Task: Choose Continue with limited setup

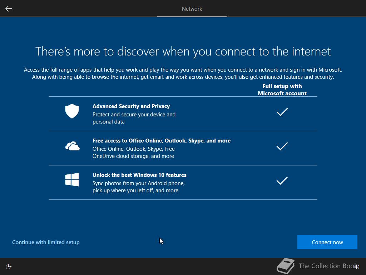Action: (x=46, y=242)
